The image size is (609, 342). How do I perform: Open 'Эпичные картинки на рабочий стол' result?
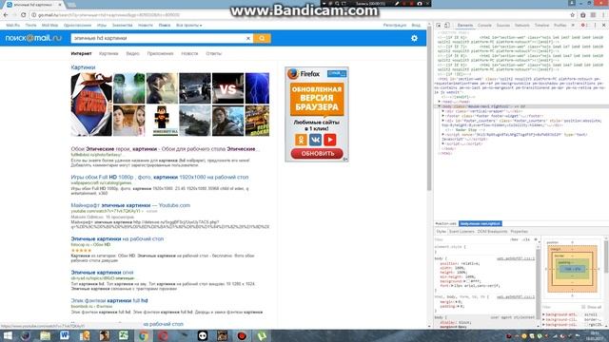tap(117, 238)
